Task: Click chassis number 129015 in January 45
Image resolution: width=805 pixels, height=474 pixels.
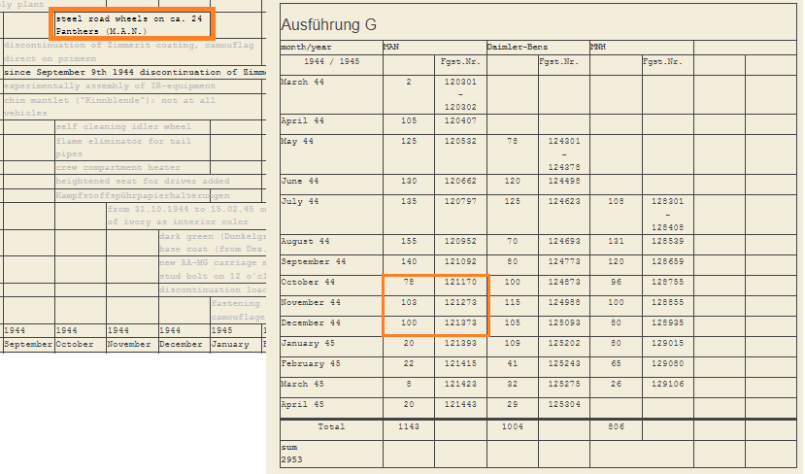Action: [x=668, y=343]
